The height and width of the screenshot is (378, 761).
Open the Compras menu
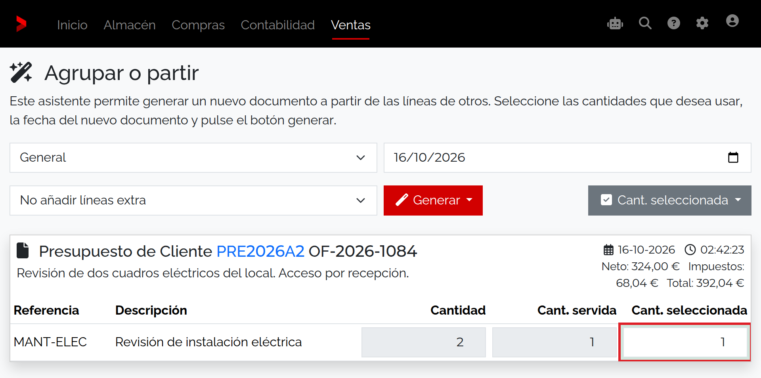coord(198,25)
